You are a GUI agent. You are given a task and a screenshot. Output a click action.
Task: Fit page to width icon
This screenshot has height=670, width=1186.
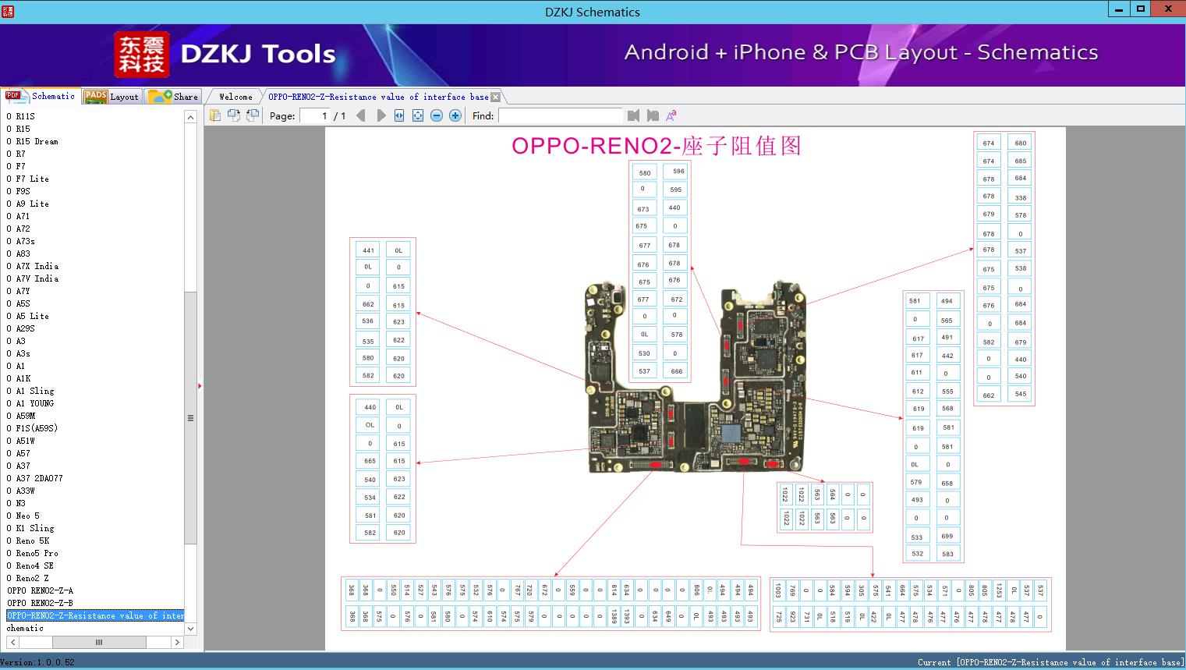pyautogui.click(x=399, y=115)
